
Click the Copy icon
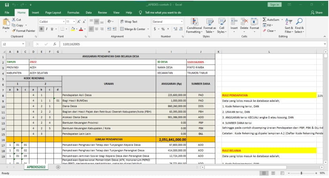(x=13, y=25)
